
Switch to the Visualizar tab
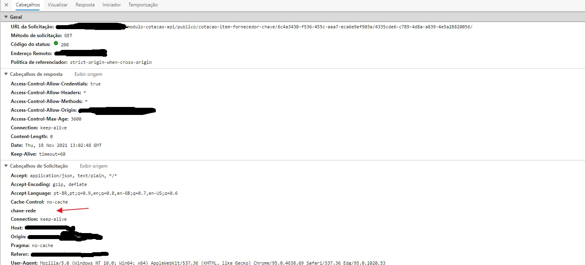point(58,5)
